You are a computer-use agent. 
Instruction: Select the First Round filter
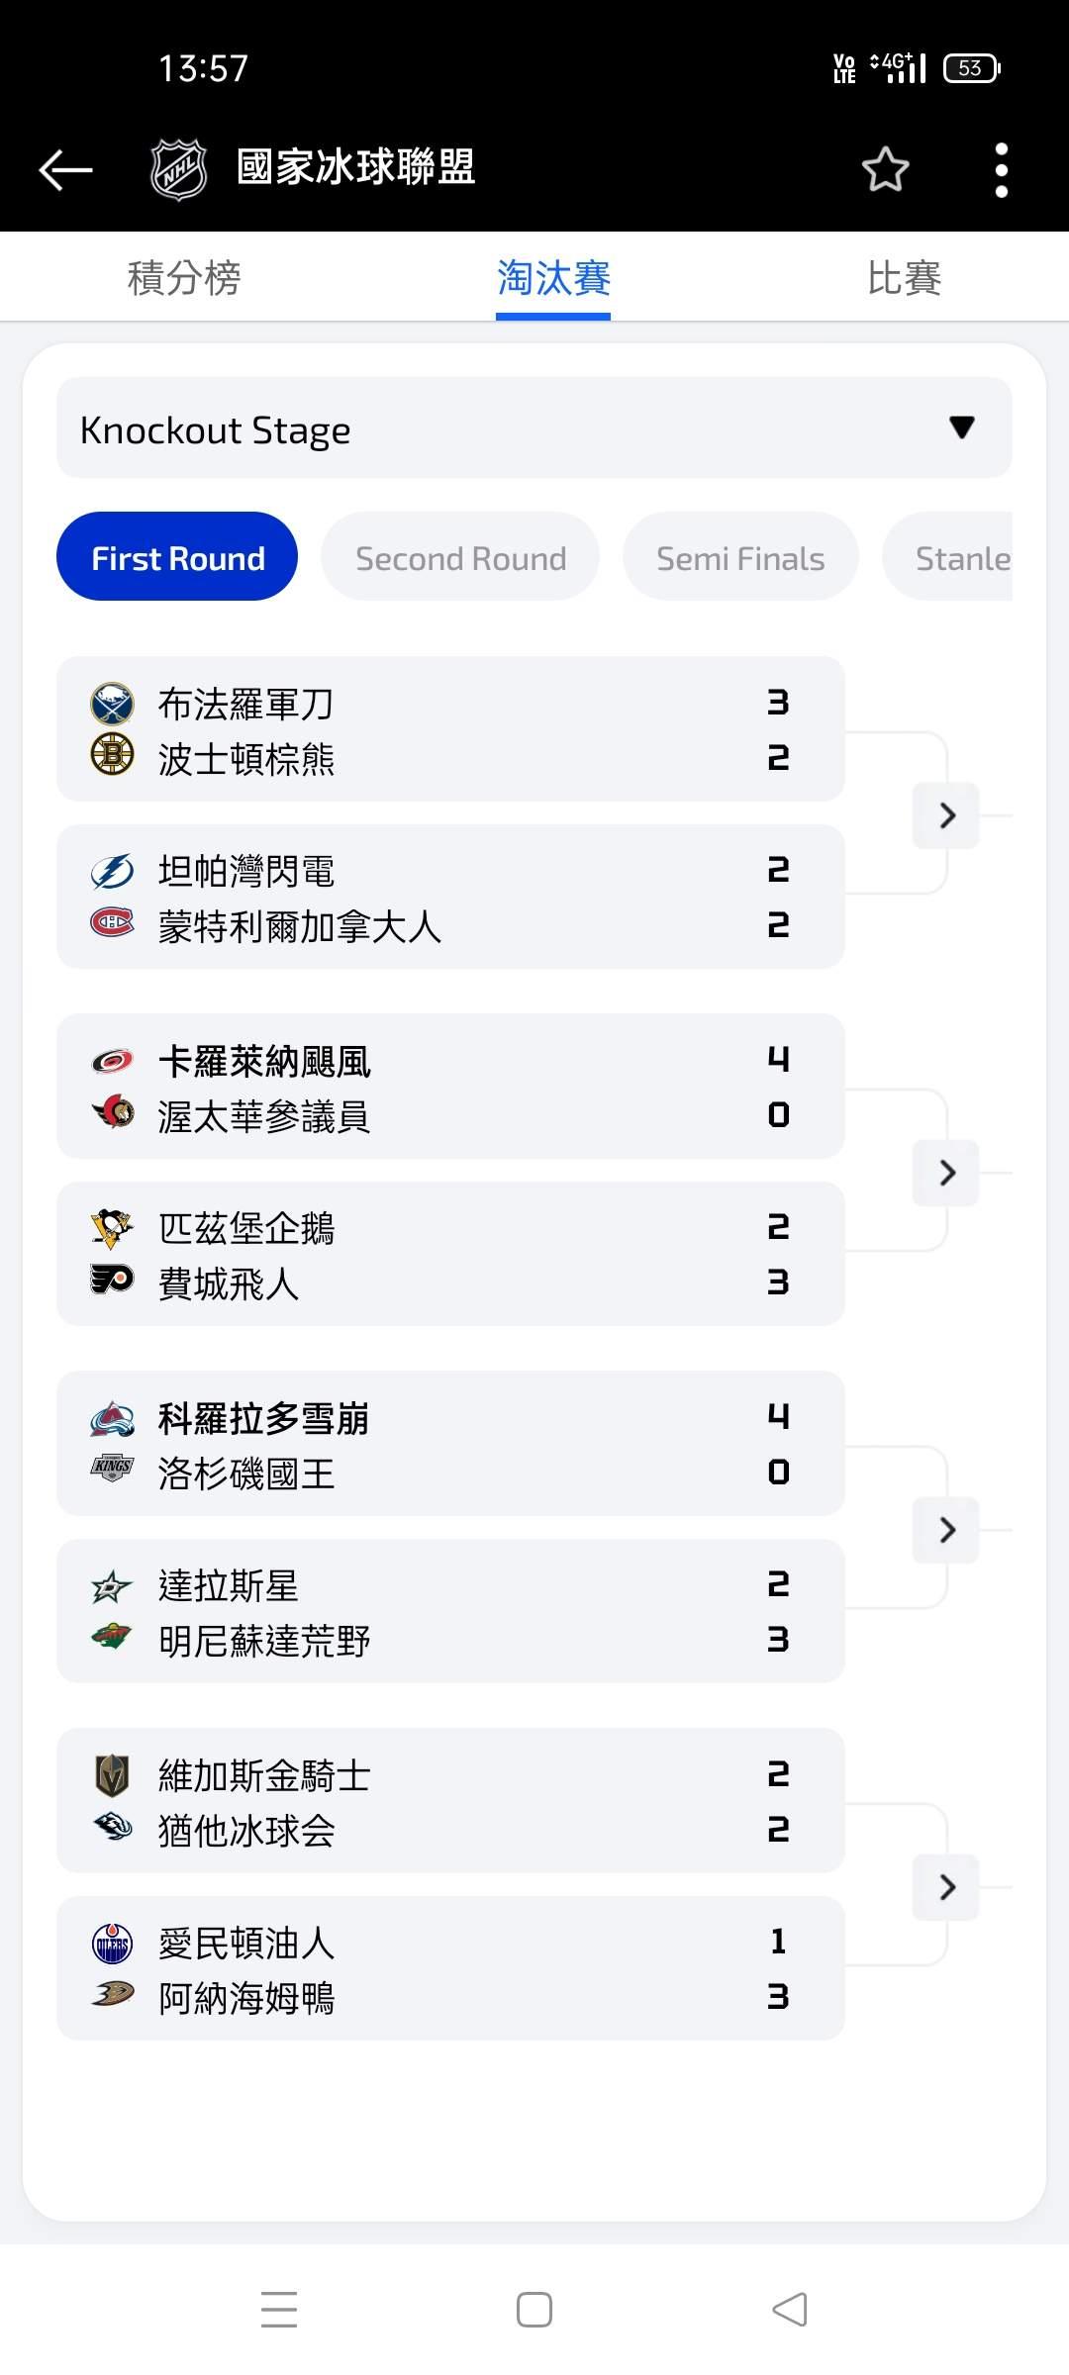[177, 558]
